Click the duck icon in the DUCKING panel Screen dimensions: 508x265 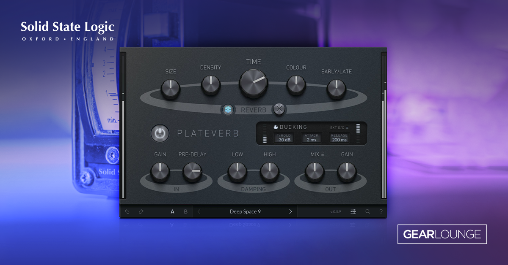276,127
